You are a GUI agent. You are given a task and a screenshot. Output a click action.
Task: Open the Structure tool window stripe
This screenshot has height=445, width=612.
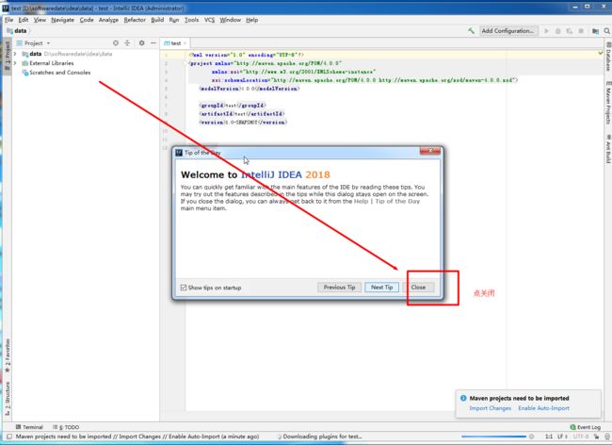pos(8,399)
